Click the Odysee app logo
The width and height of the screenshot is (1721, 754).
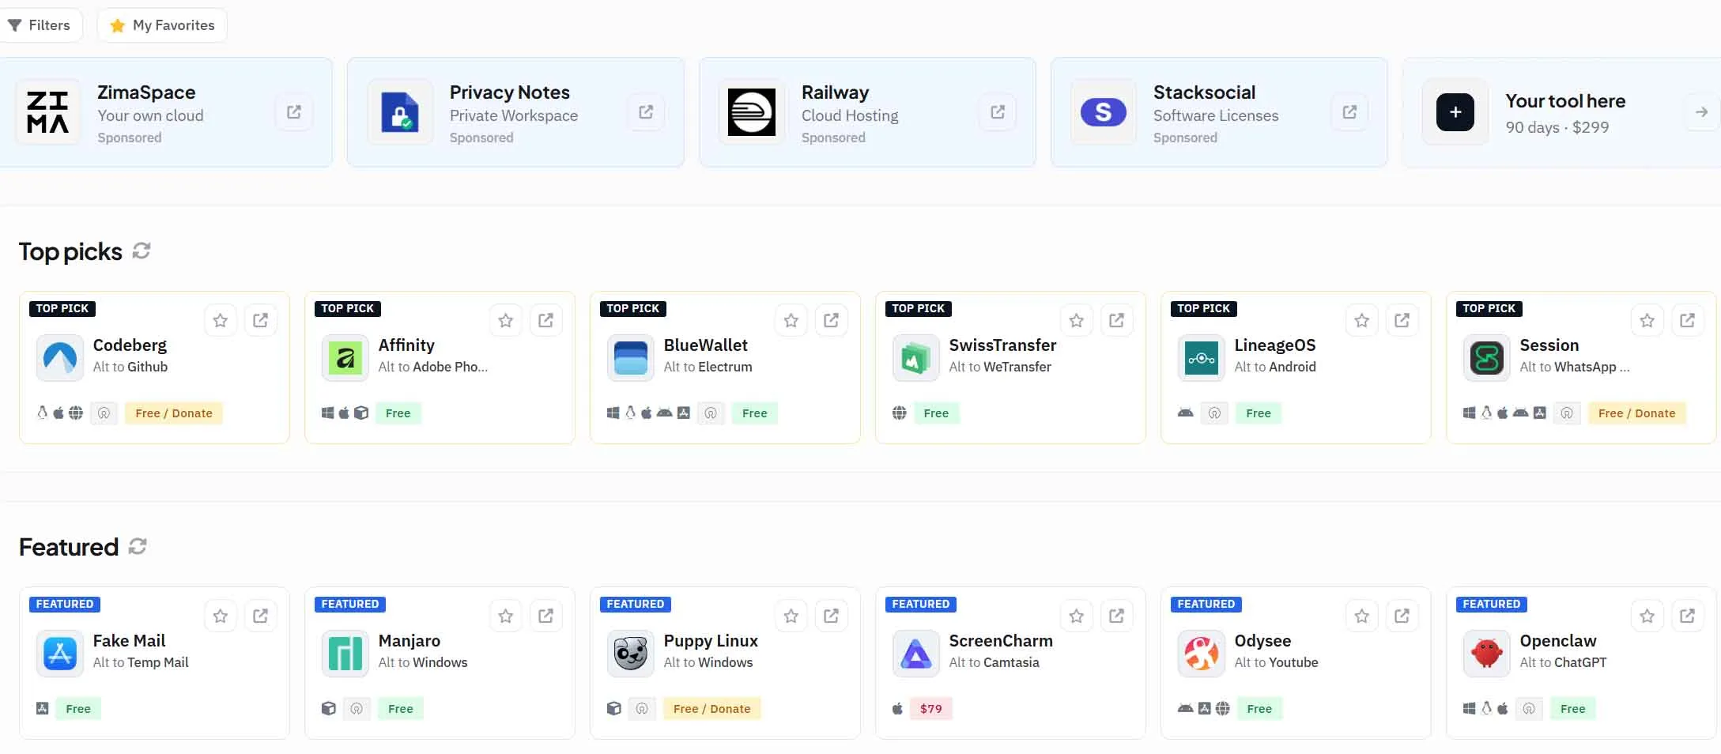[x=1202, y=654]
